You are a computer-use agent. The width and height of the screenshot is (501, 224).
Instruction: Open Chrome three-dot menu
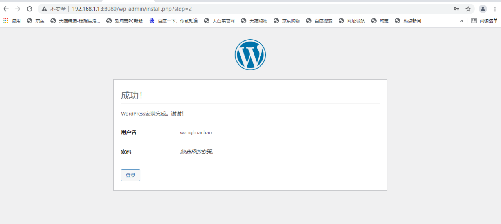[495, 9]
